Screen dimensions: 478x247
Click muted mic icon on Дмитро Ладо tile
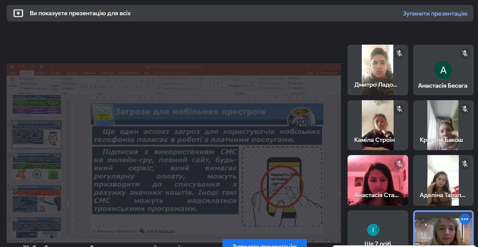[399, 53]
